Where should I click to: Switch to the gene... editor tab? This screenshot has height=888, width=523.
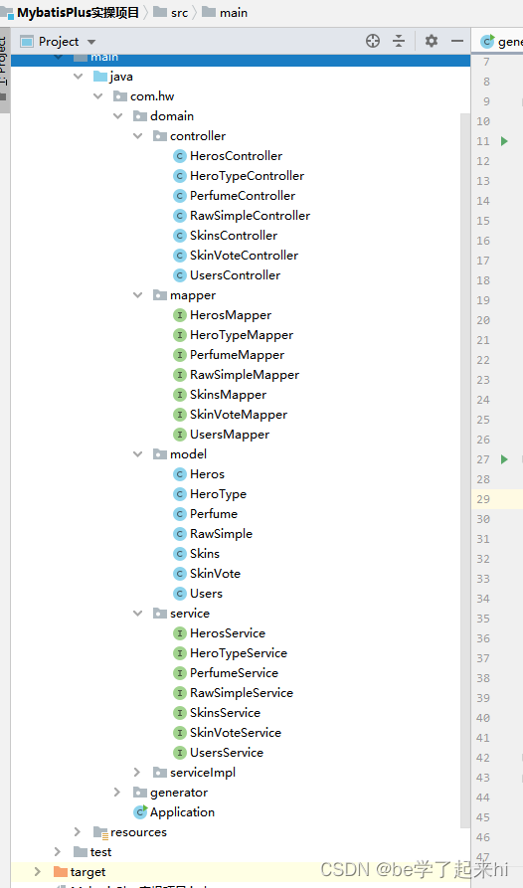pos(501,42)
